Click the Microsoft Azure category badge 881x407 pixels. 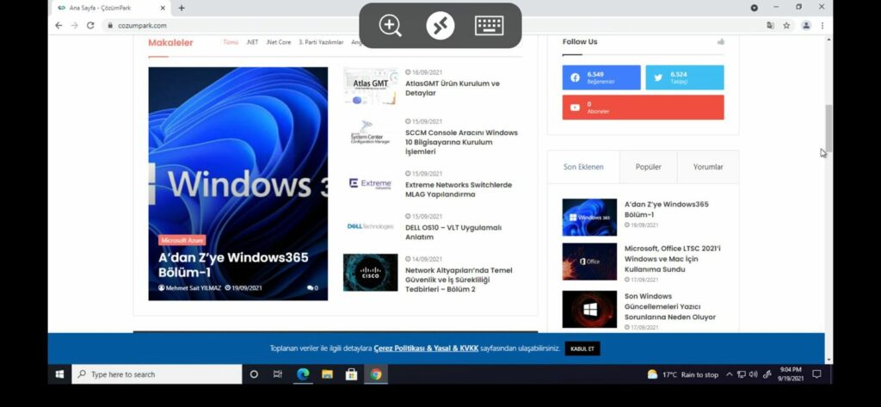point(182,240)
